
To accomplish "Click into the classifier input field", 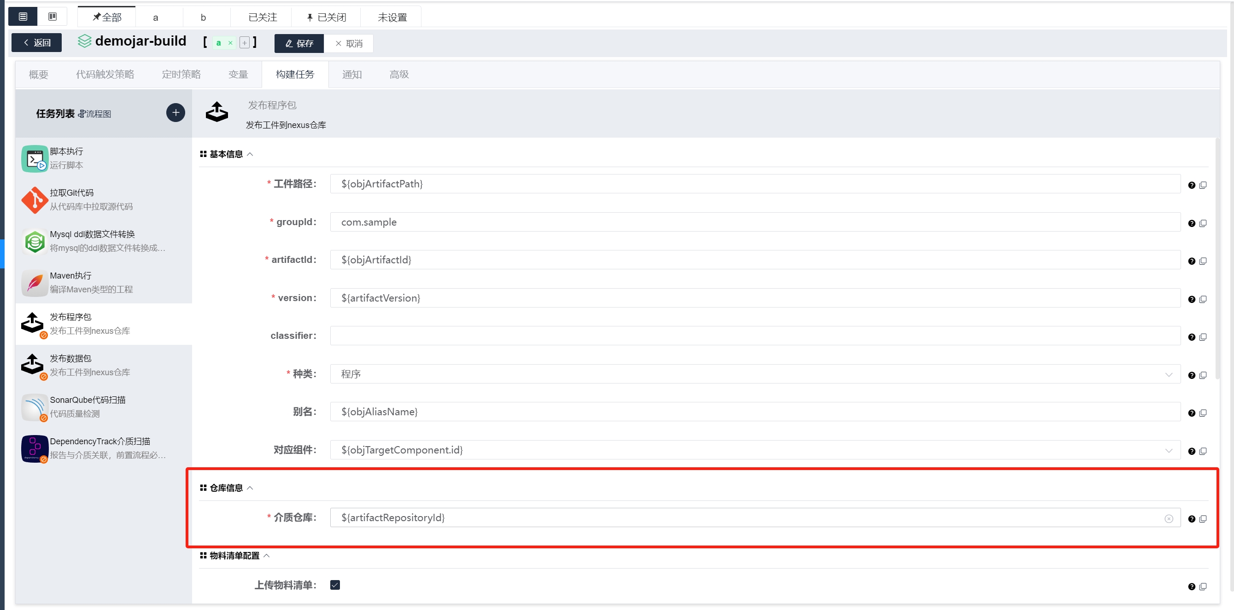I will pos(754,336).
